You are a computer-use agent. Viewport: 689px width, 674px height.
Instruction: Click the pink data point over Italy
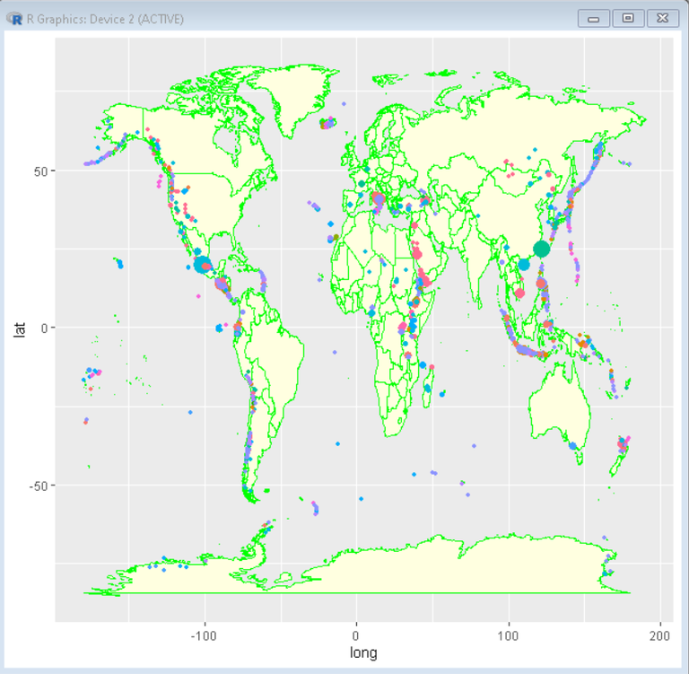click(x=378, y=198)
